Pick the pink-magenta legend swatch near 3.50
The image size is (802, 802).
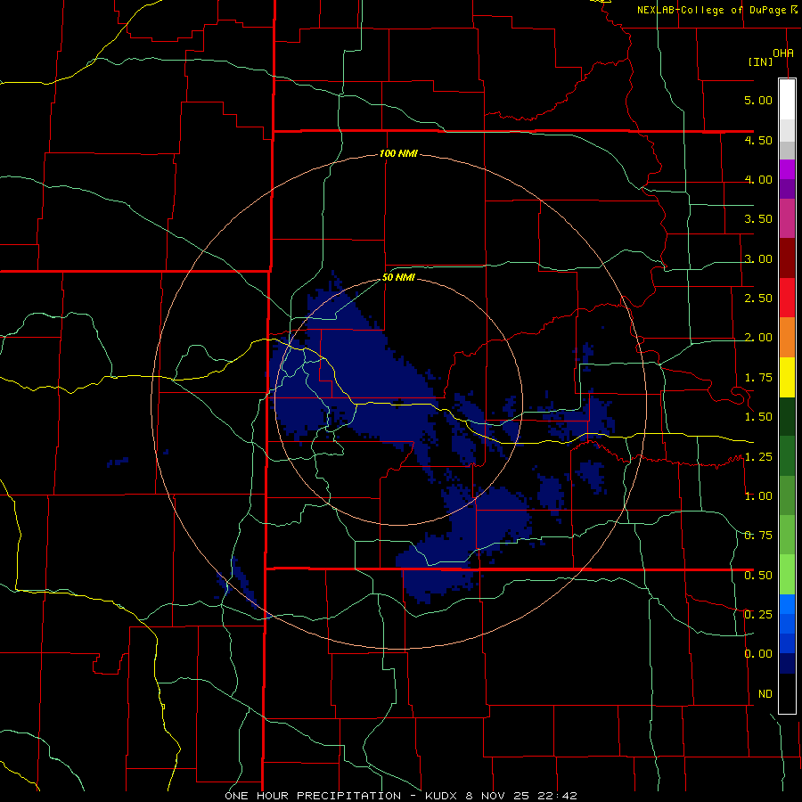787,219
